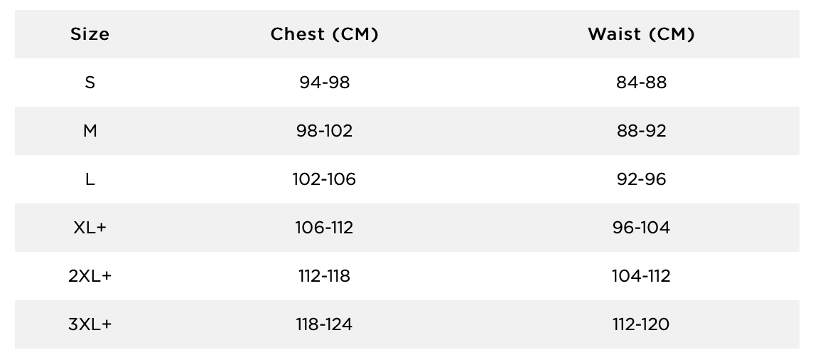
Task: Select the L size cell
Action: point(90,179)
